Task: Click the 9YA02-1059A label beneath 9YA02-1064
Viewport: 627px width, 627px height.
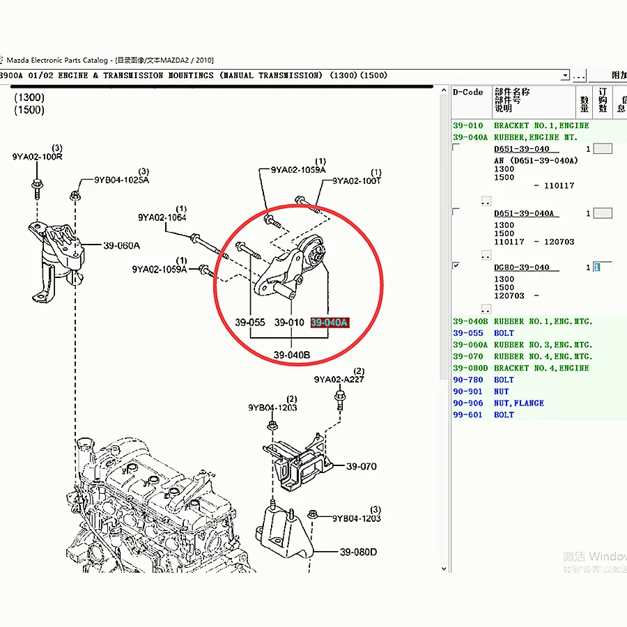Action: pos(160,270)
